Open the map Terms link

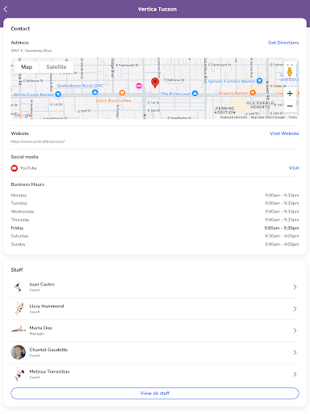click(x=293, y=117)
